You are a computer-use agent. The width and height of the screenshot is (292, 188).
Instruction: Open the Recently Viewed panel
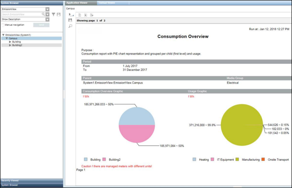pyautogui.click(x=10, y=180)
